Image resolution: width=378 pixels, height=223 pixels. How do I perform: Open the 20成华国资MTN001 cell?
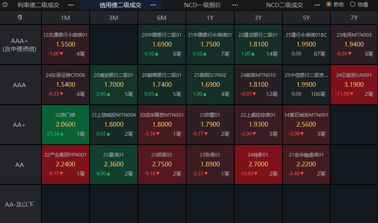162,125
